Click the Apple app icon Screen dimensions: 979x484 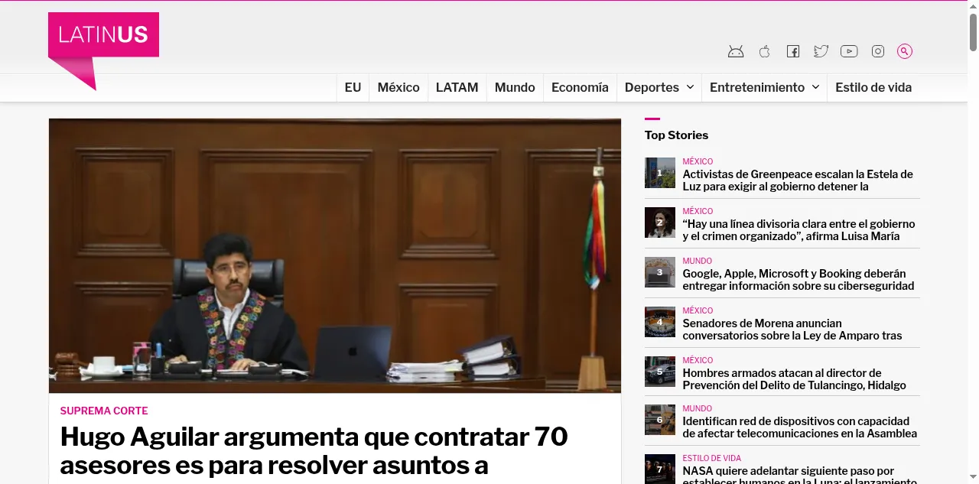764,51
